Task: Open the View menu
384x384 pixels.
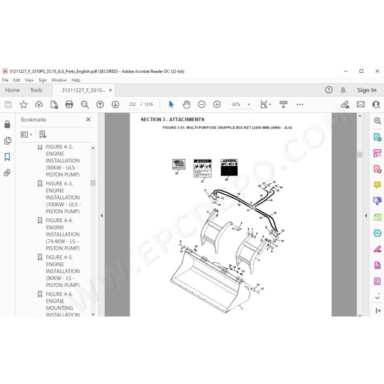Action: click(x=29, y=80)
